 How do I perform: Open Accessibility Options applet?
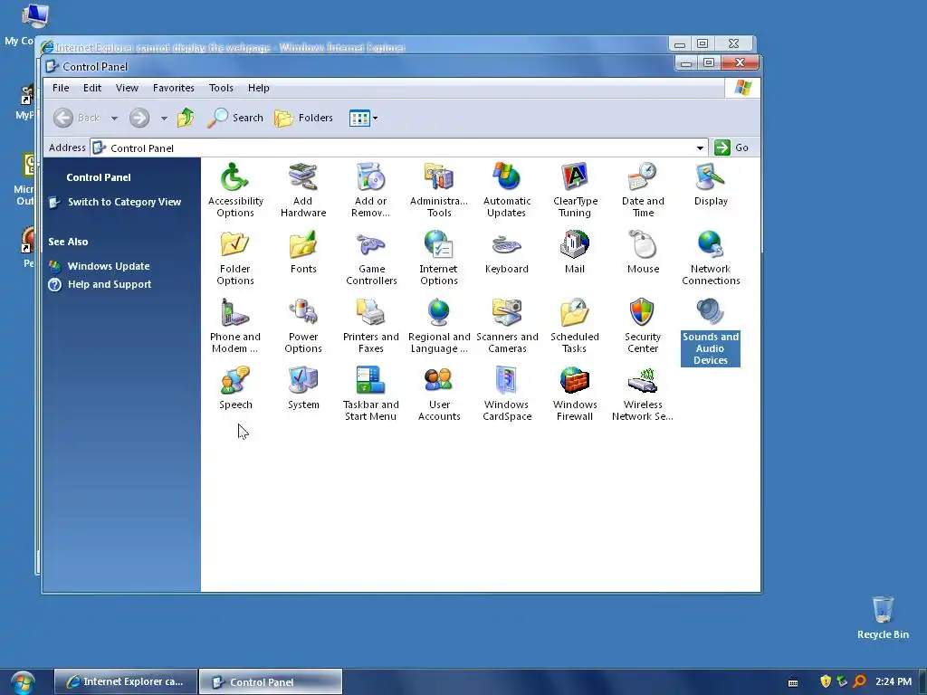coord(235,190)
